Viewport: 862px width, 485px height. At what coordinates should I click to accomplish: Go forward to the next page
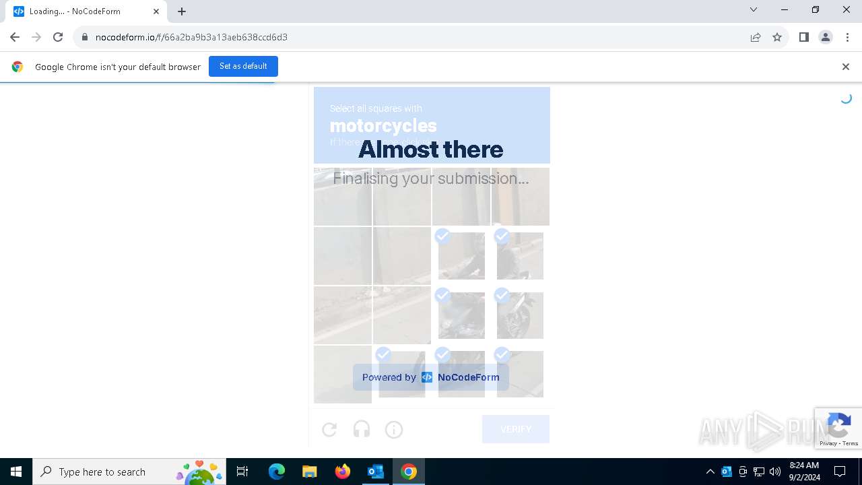tap(36, 37)
